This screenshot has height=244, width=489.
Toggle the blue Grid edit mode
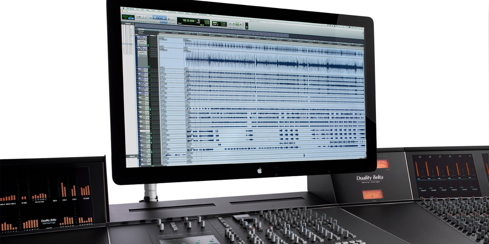[131, 18]
